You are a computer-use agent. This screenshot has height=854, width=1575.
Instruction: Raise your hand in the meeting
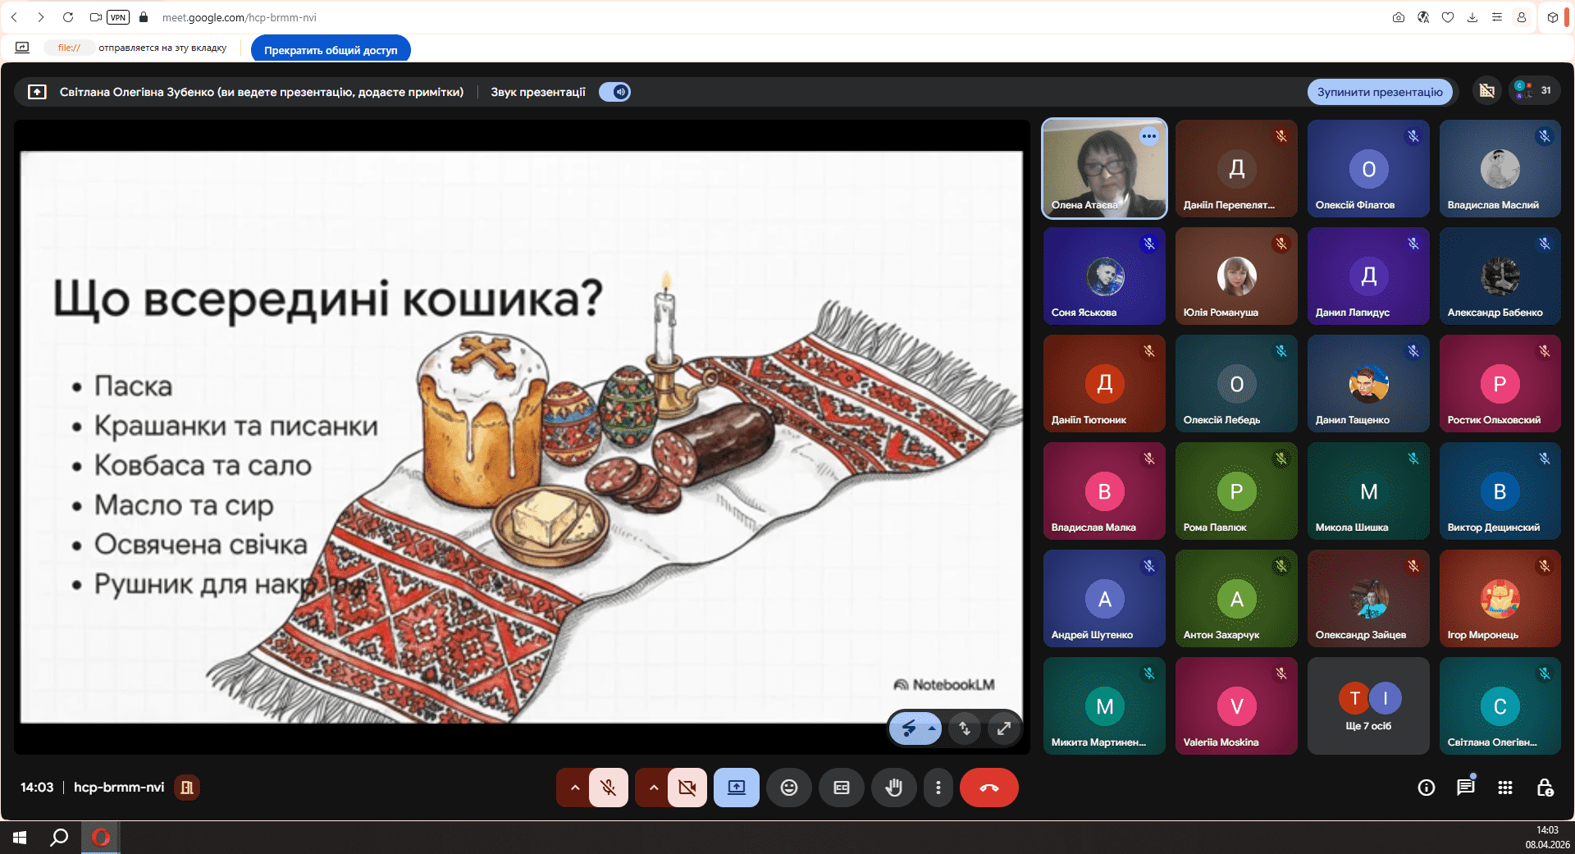pos(893,788)
